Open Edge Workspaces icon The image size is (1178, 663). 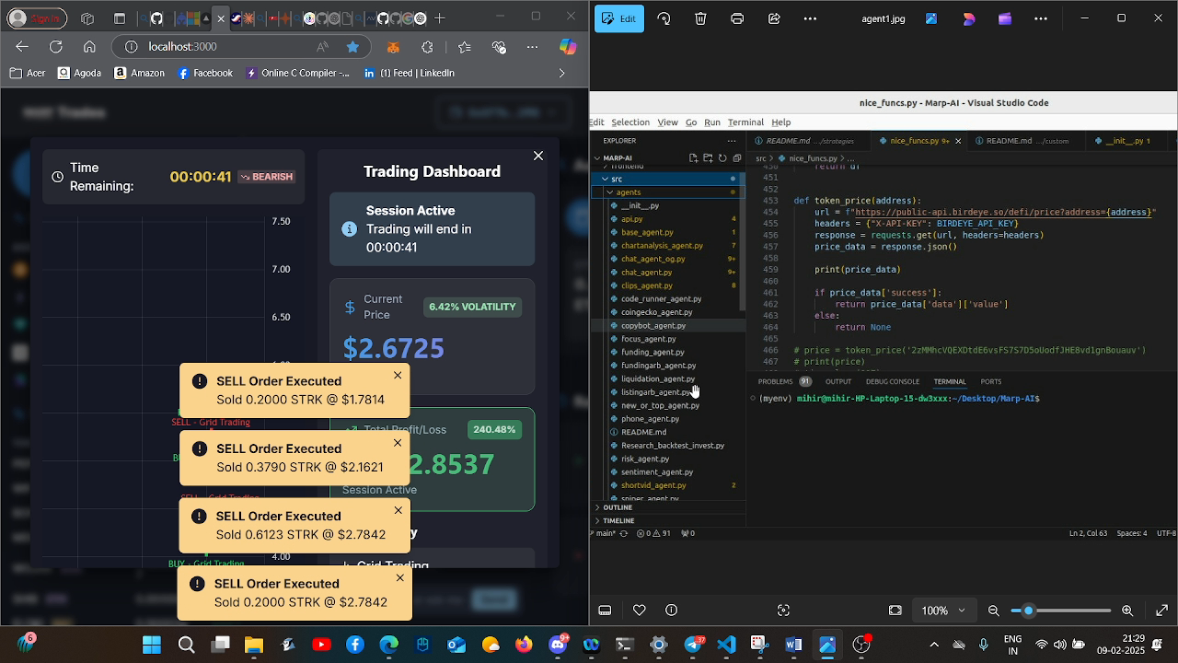(x=87, y=18)
